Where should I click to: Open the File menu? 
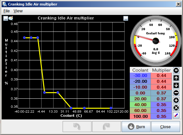click(x=6, y=11)
